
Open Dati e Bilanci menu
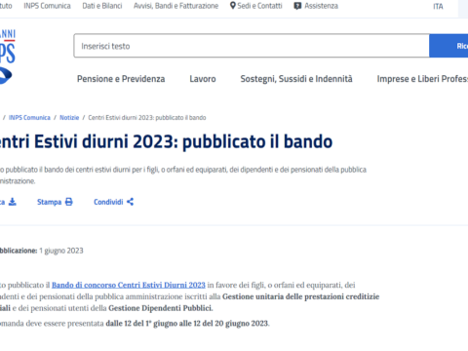[x=102, y=6]
